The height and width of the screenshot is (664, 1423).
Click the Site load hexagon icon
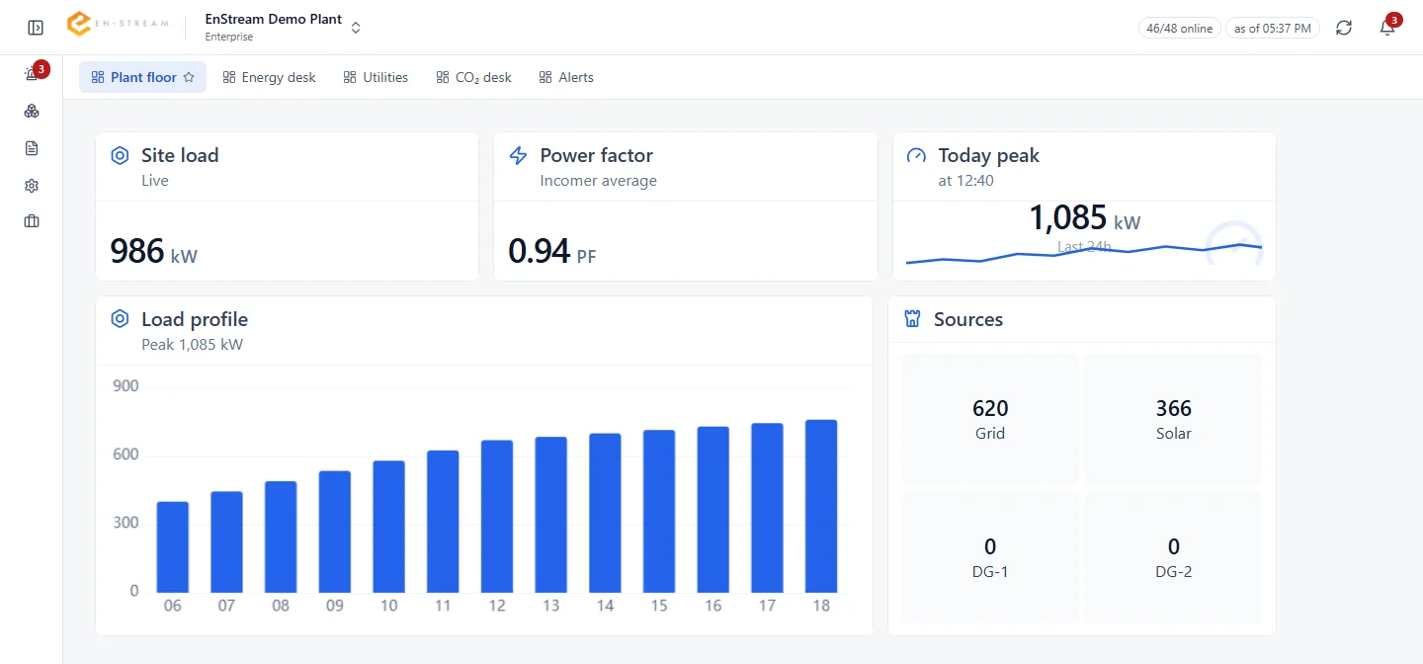(120, 155)
